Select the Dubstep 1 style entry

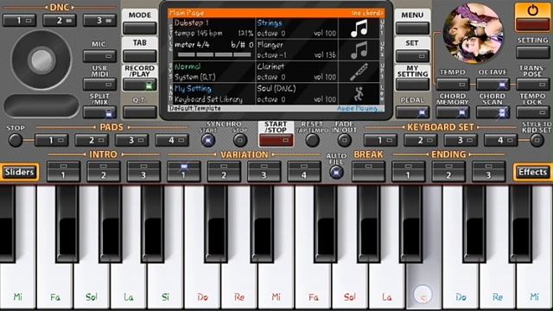point(191,23)
